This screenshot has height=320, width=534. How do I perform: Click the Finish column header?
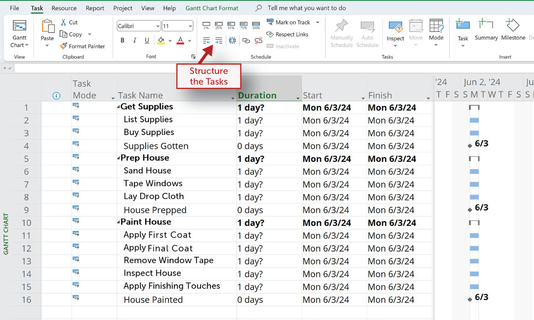pos(400,89)
